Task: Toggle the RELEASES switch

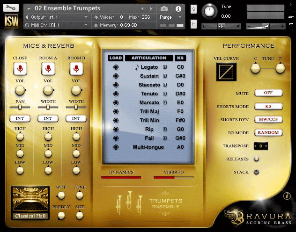Action: pyautogui.click(x=256, y=159)
